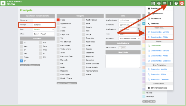
Task: Tick the Vista Lago colored checkbox
Action: 144,97
